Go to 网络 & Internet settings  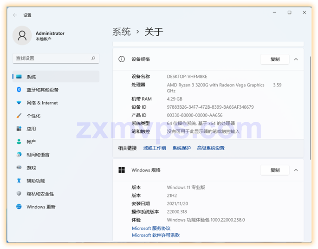[x=56, y=103]
